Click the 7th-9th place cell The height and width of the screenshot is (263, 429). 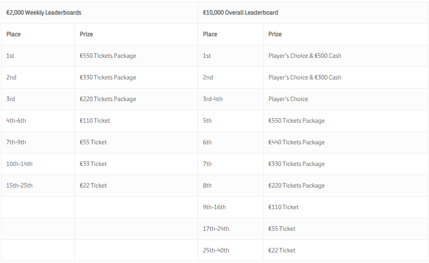click(x=16, y=142)
